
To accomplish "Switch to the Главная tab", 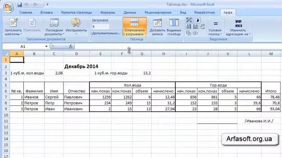I will tap(26, 13).
